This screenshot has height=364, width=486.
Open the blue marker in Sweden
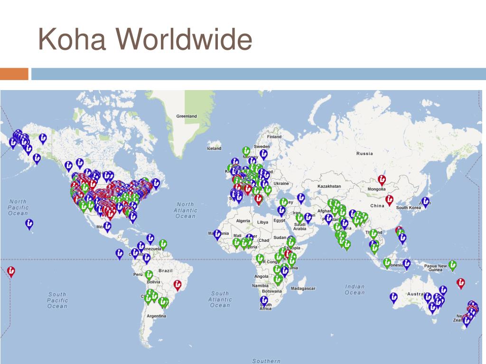[x=263, y=155]
